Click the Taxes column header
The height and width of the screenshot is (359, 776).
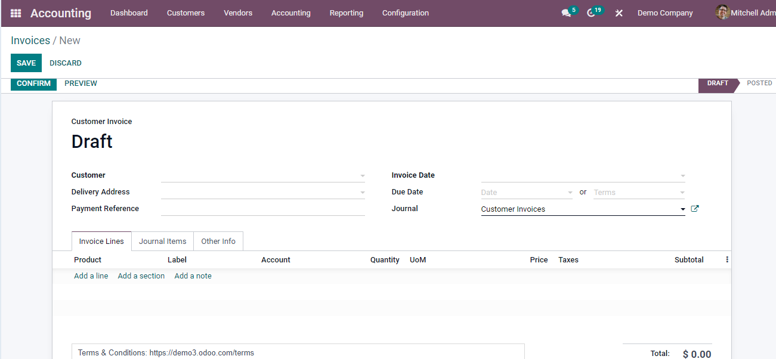[568, 260]
